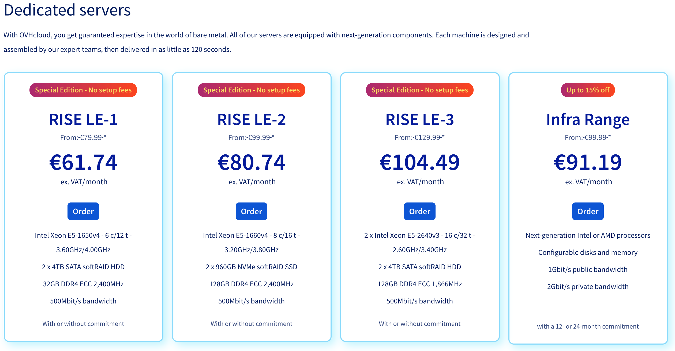
Task: Order the Infra Range server
Action: (588, 211)
